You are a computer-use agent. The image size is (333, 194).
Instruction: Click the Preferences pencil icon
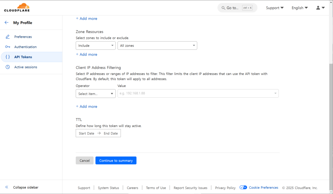(x=8, y=37)
